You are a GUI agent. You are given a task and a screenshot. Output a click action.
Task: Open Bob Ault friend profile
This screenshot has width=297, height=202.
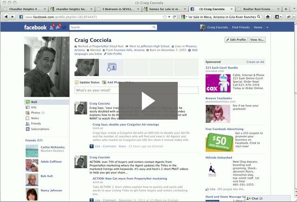pyautogui.click(x=47, y=176)
